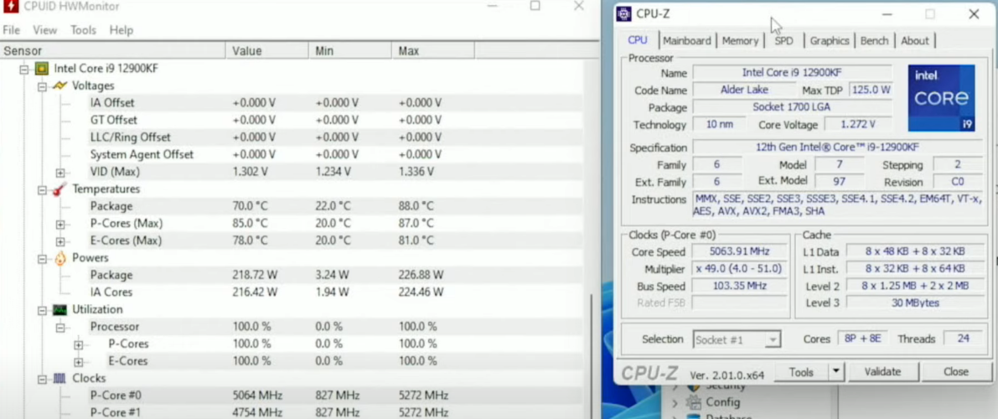Switch to the Memory tab
Image resolution: width=998 pixels, height=419 pixels.
[x=740, y=41]
